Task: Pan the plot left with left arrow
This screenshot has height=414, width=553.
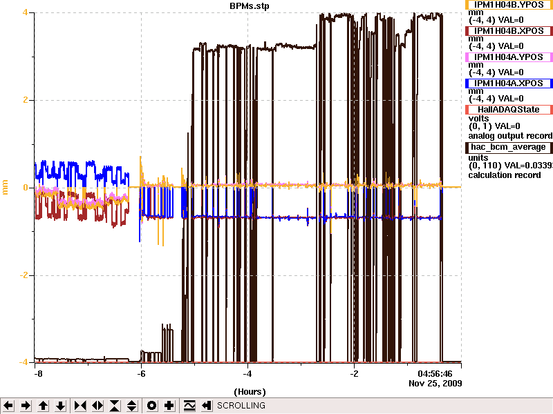Action: pyautogui.click(x=8, y=406)
